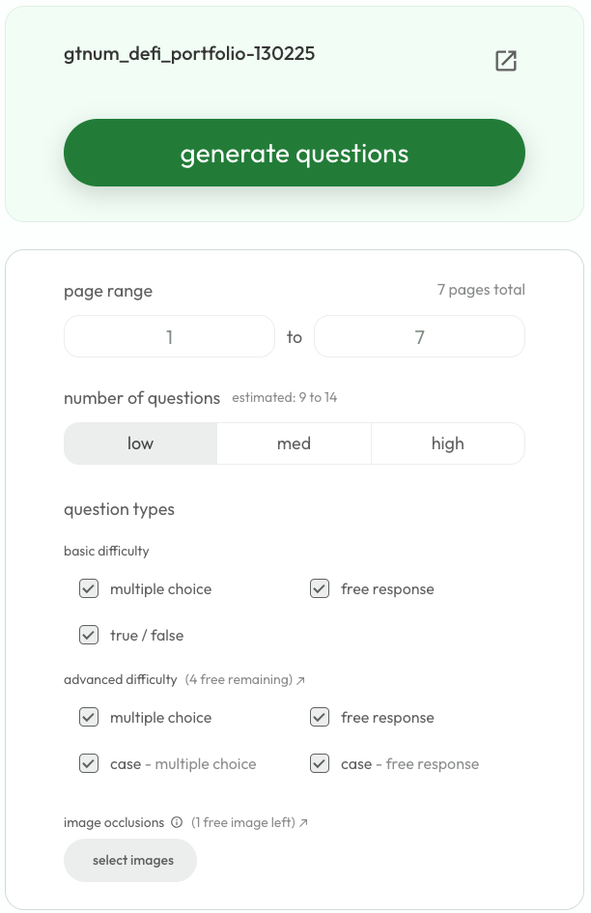The height and width of the screenshot is (913, 591).
Task: Click the page range start field
Action: [x=169, y=337]
